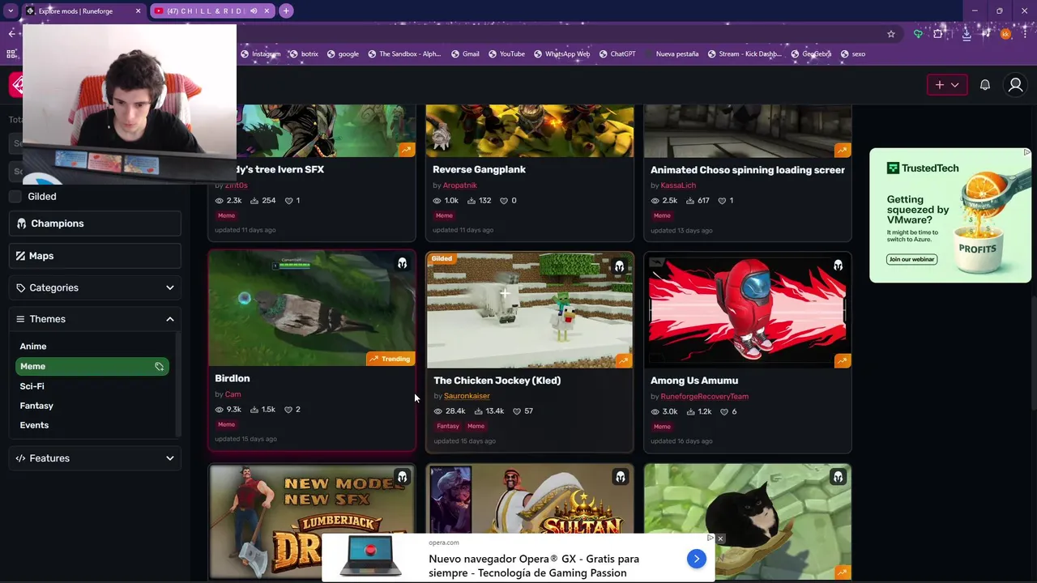Open the browser downloads icon
The height and width of the screenshot is (583, 1037).
(x=967, y=34)
